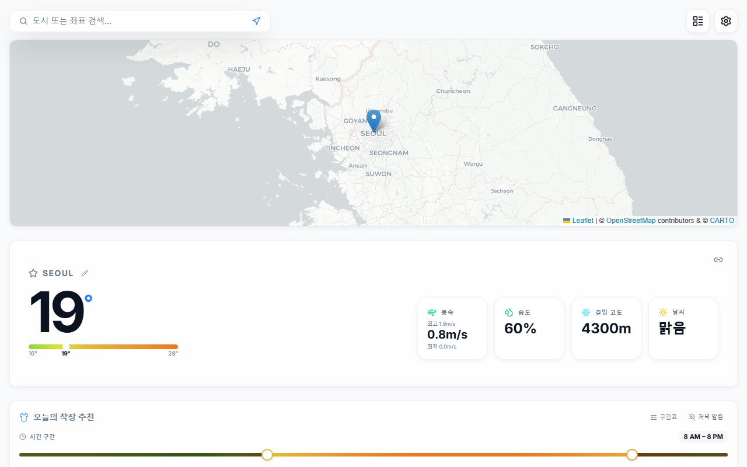
Task: Click the 16° minimum temperature label
Action: (x=33, y=354)
